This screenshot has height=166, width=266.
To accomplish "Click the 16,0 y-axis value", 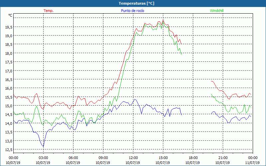I will point(9,88).
